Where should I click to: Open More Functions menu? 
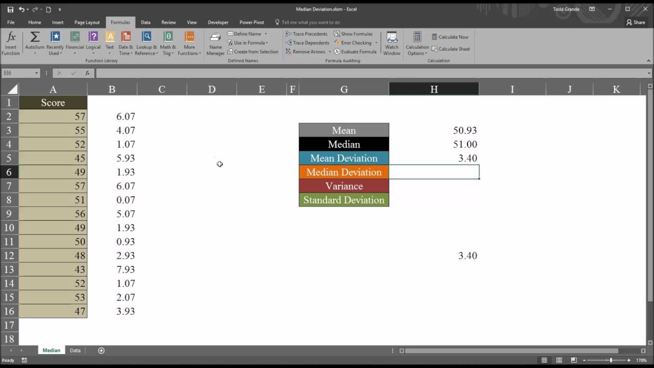(189, 43)
